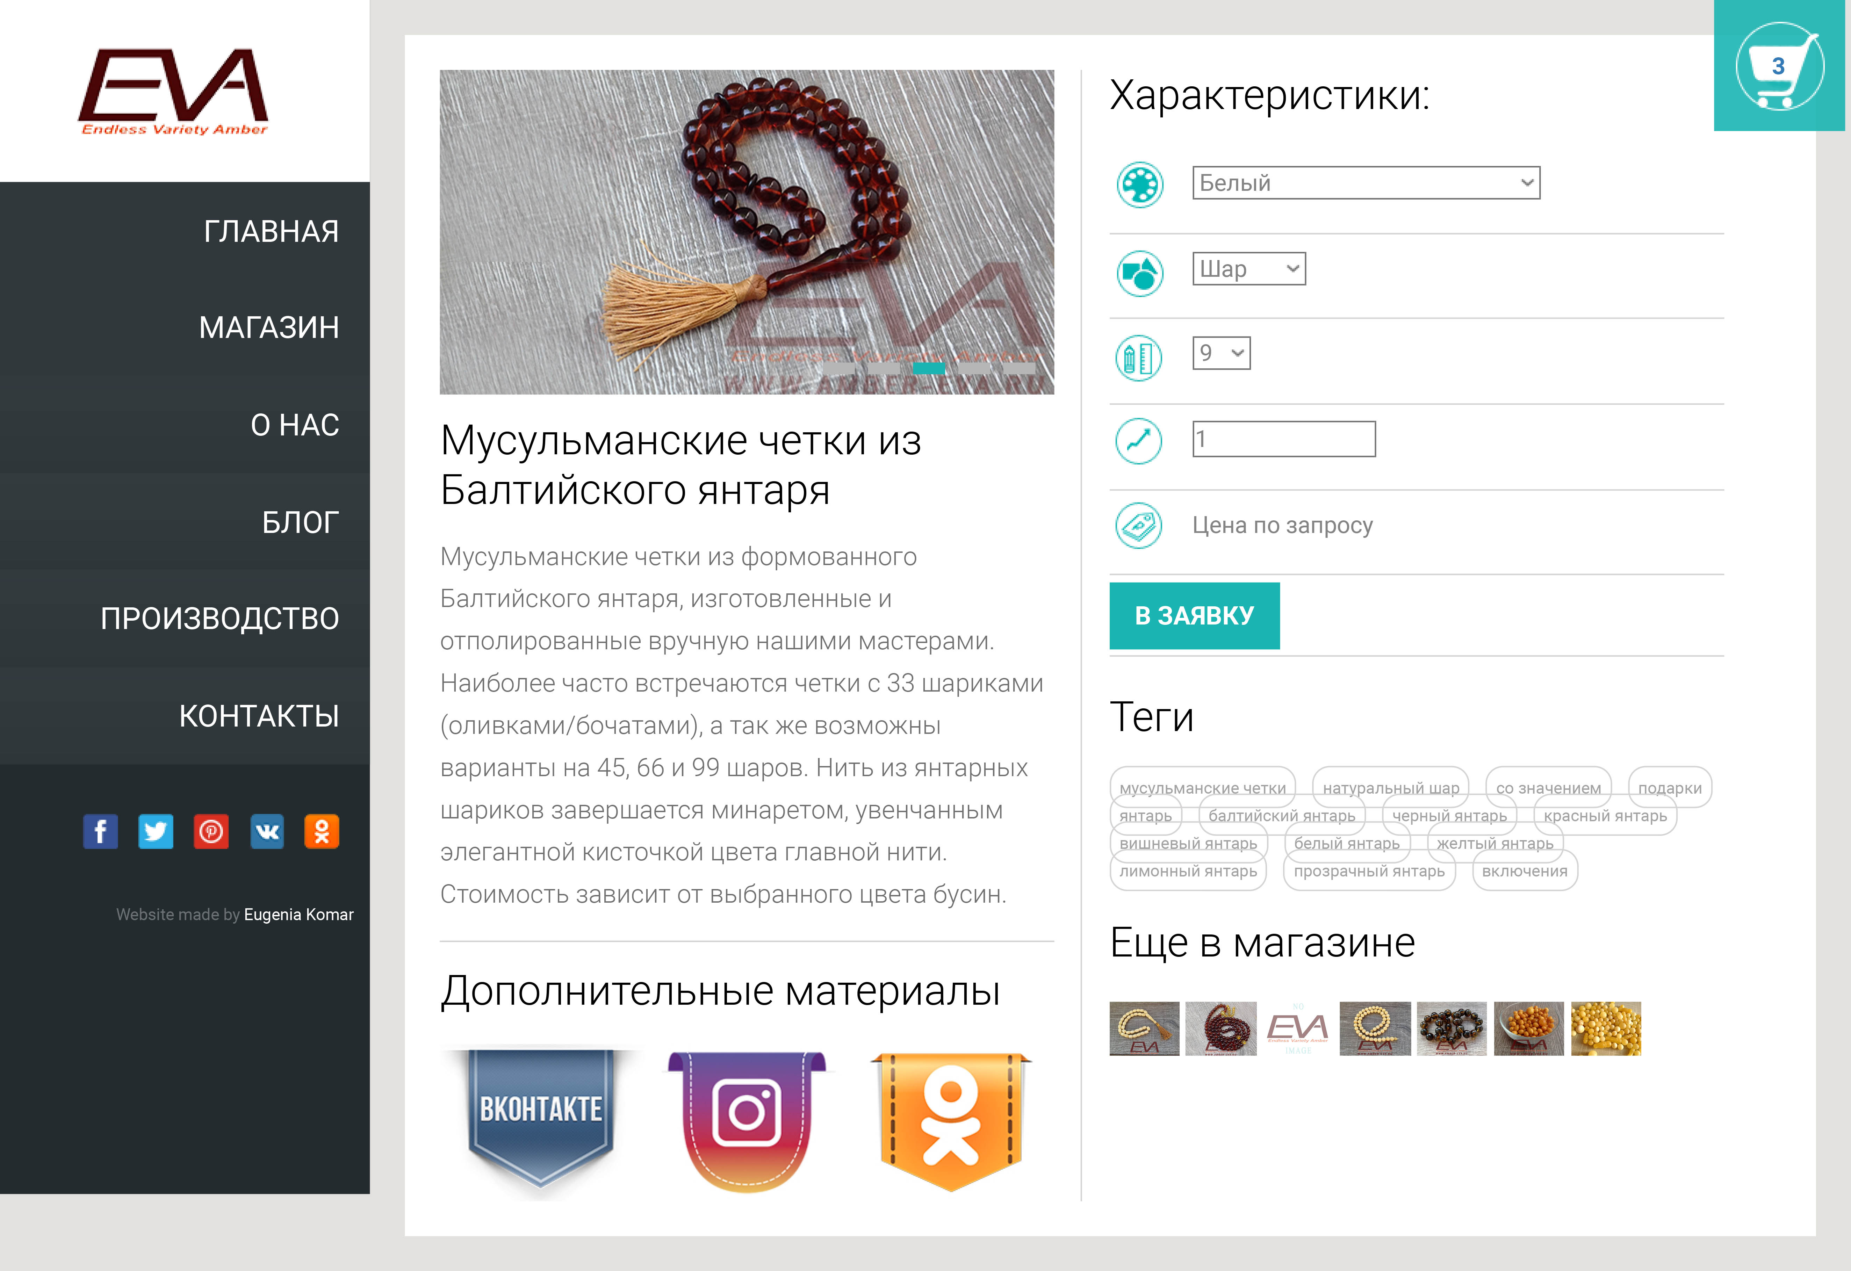The image size is (1851, 1271).
Task: Open the ПРОИЗВОДСТВО menu item
Action: (220, 619)
